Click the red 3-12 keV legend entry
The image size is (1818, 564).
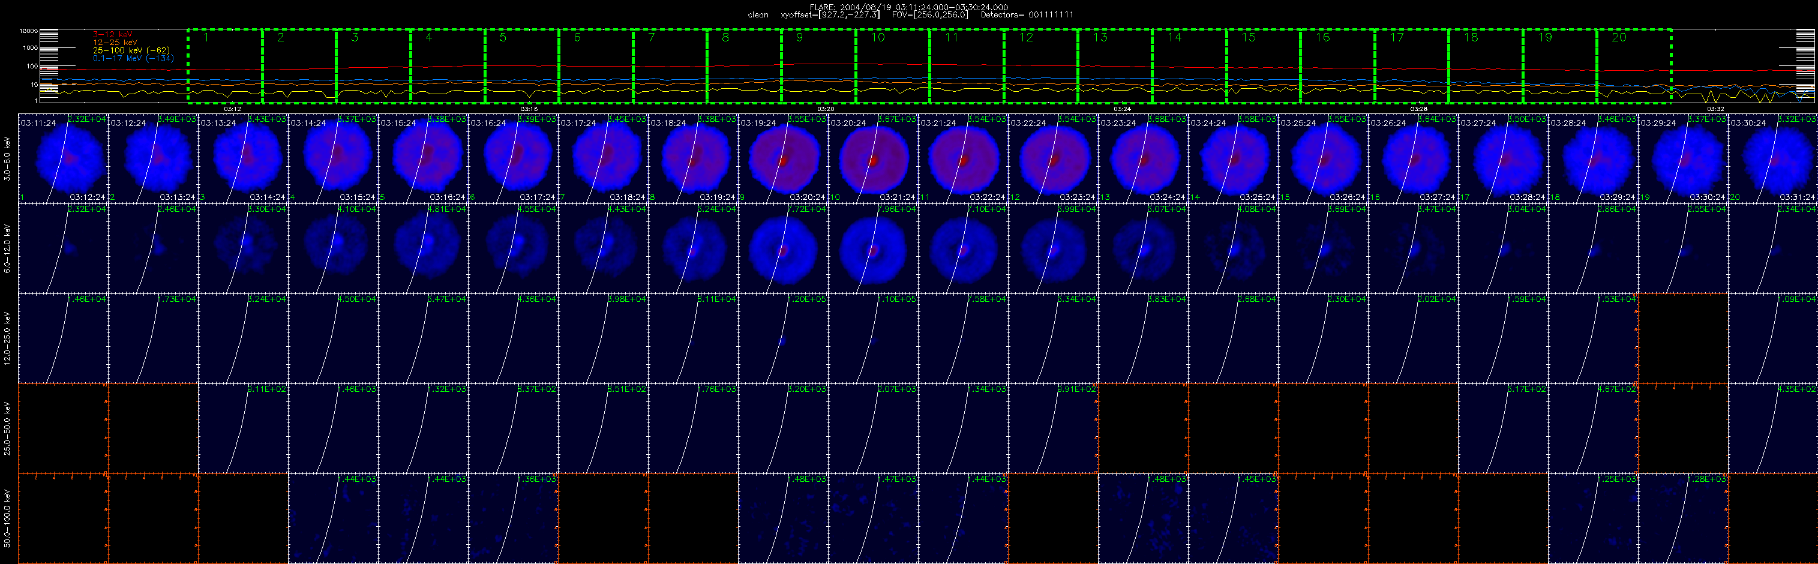tap(113, 35)
